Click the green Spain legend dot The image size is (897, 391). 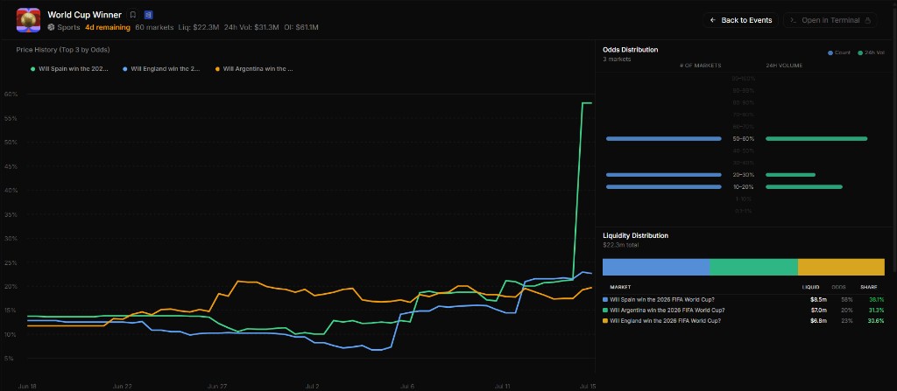(33, 69)
